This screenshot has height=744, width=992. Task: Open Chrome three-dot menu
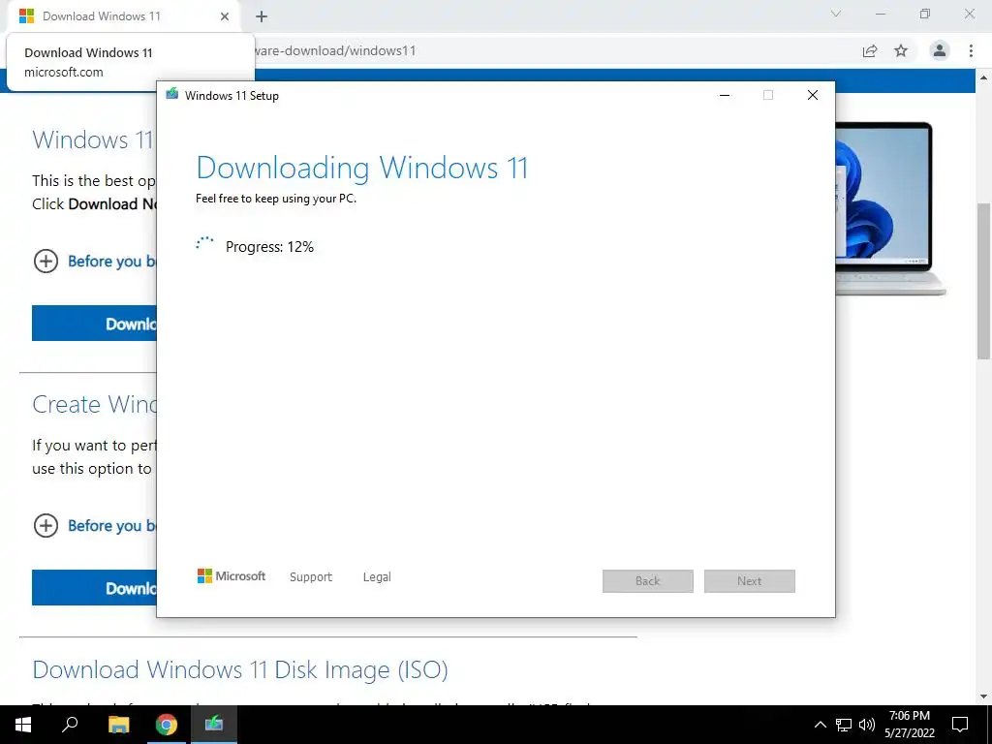(971, 50)
